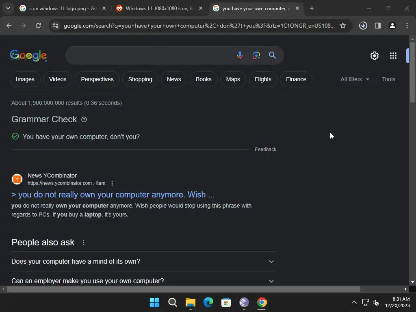Image resolution: width=416 pixels, height=312 pixels.
Task: Open more options for YCombinator result
Action: tap(112, 183)
